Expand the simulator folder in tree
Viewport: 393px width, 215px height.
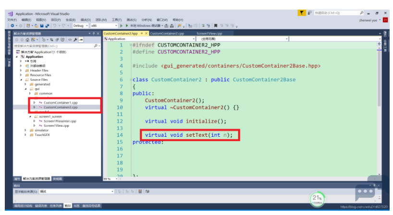pyautogui.click(x=25, y=130)
